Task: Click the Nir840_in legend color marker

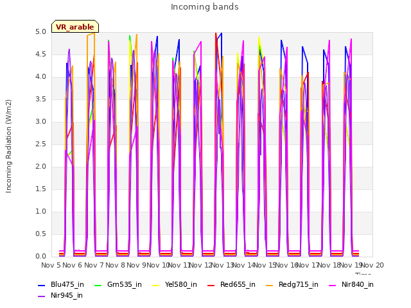Action: [x=333, y=285]
